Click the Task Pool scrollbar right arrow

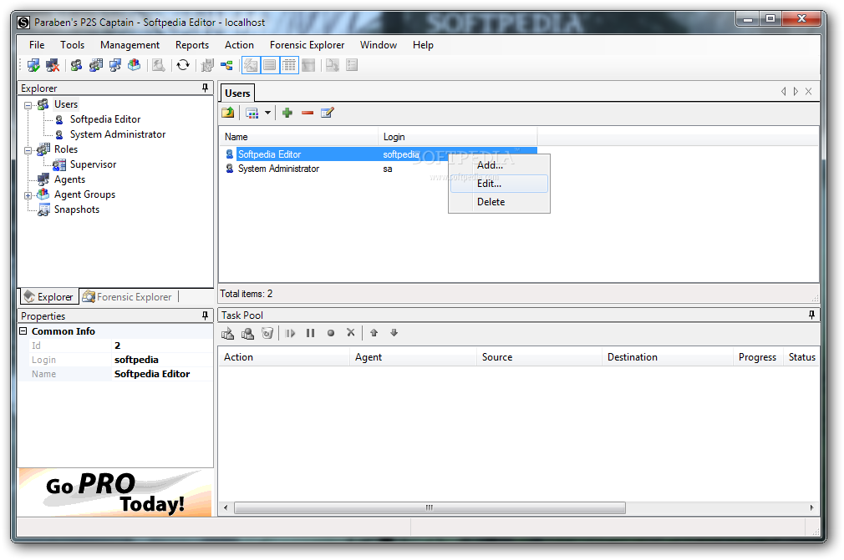tap(811, 508)
